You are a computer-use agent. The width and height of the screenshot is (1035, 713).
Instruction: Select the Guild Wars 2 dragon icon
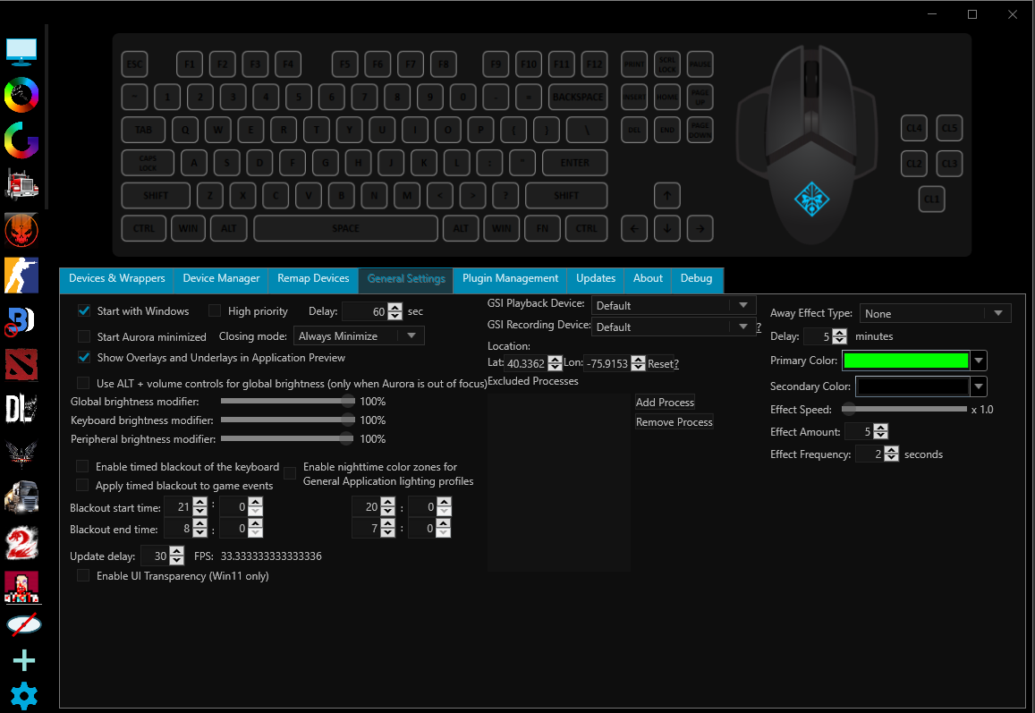click(21, 543)
